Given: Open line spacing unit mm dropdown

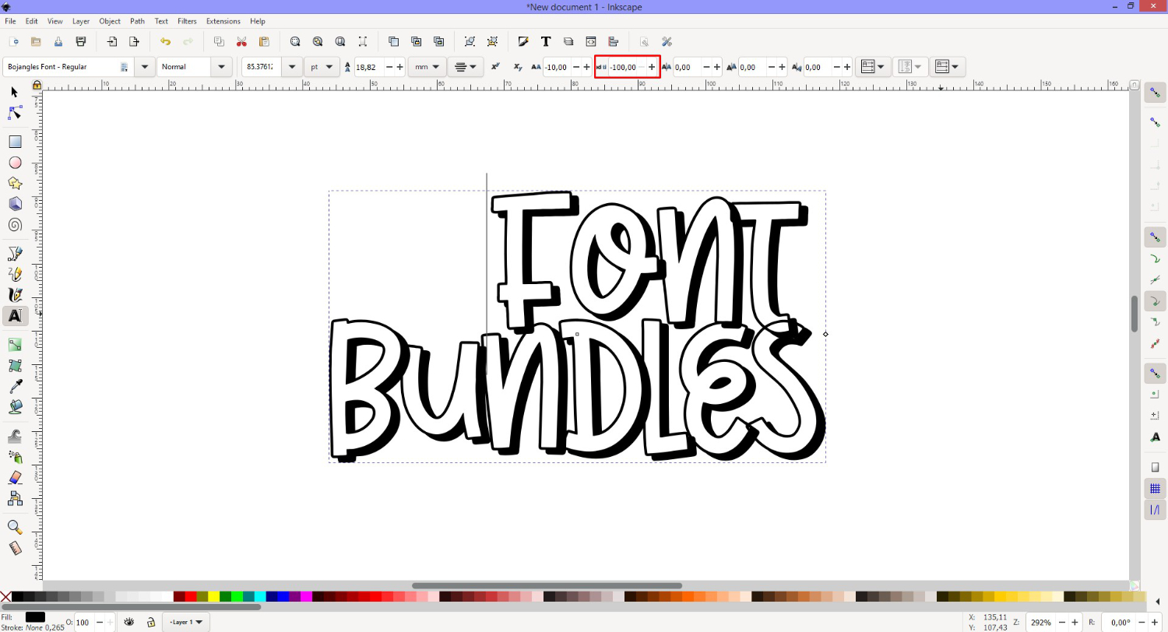Looking at the screenshot, I should (427, 67).
